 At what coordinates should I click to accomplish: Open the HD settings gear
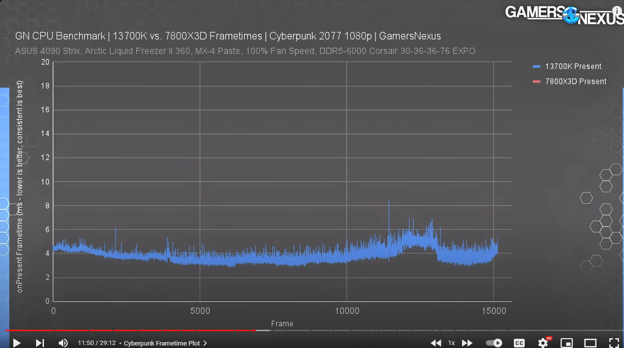tap(543, 343)
